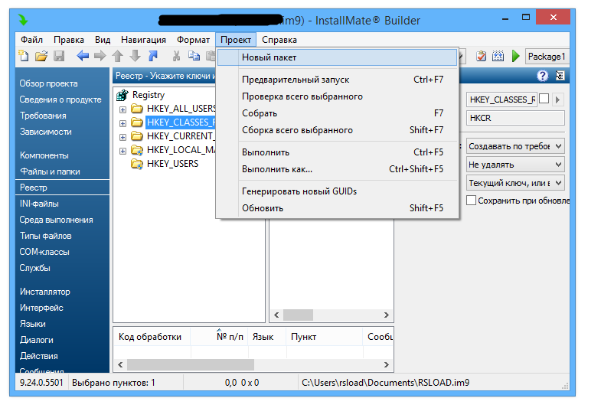Open the 'Создавать по требов' dropdown

515,146
